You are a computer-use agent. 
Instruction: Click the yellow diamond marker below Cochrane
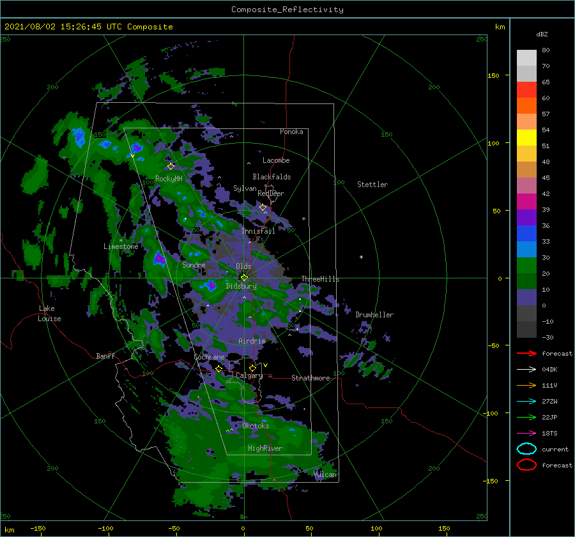[x=219, y=368]
